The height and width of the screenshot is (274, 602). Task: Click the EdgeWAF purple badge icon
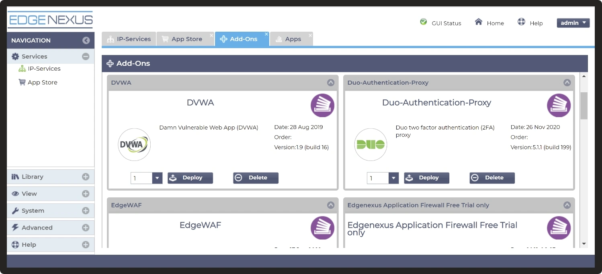click(322, 228)
